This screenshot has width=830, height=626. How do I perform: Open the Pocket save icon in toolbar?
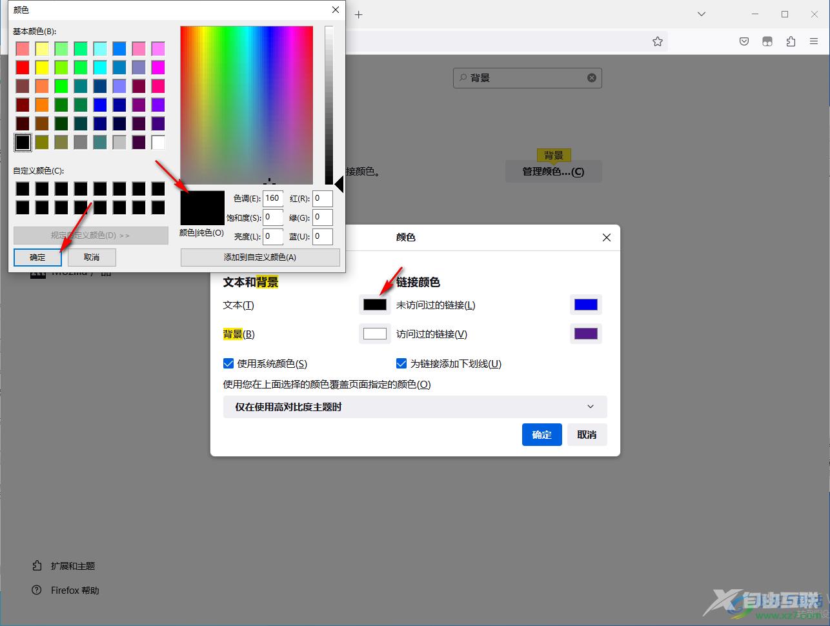(x=744, y=41)
